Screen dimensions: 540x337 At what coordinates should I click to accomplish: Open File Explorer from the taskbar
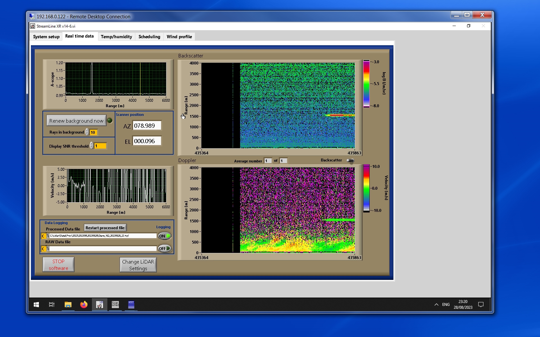[68, 305]
